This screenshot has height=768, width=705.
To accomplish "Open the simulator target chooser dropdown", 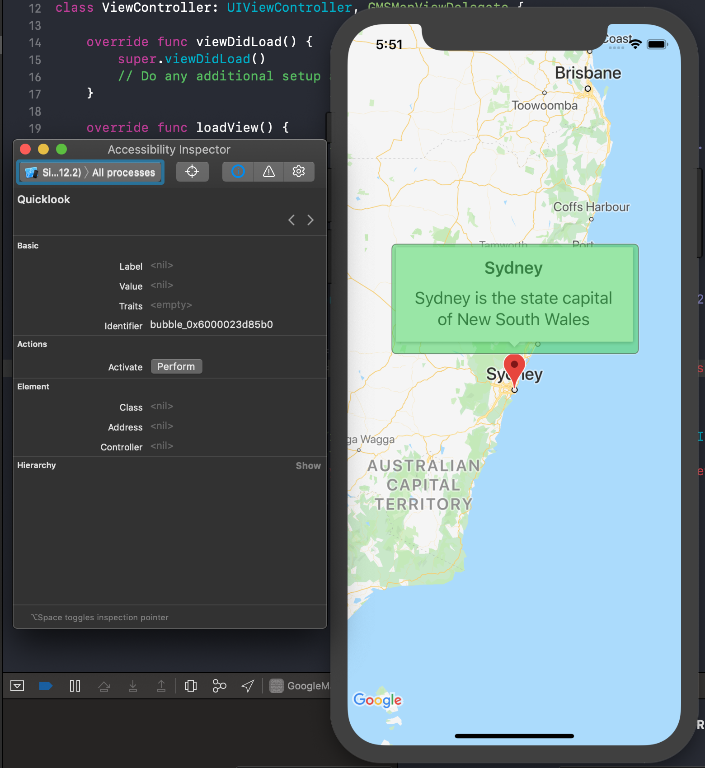I will pyautogui.click(x=52, y=173).
